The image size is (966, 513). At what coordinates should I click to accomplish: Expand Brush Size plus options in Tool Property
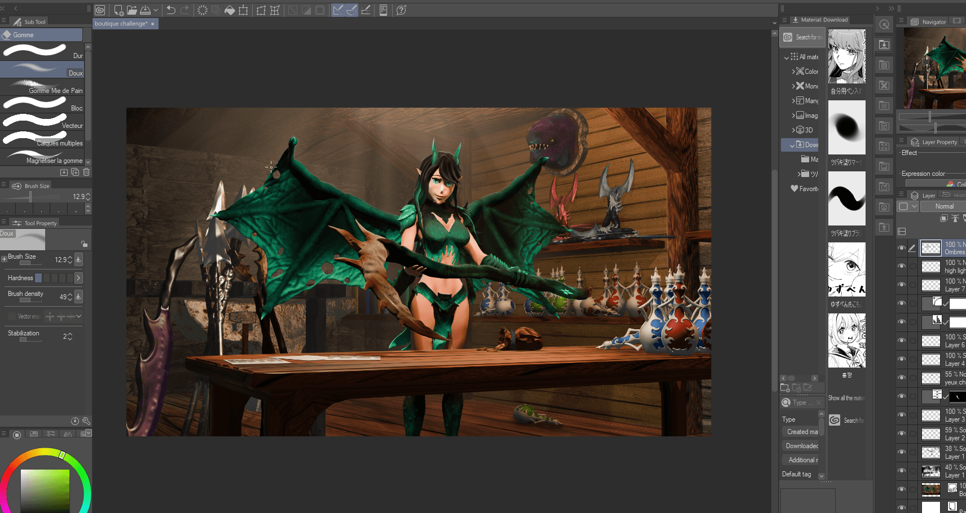[4, 259]
